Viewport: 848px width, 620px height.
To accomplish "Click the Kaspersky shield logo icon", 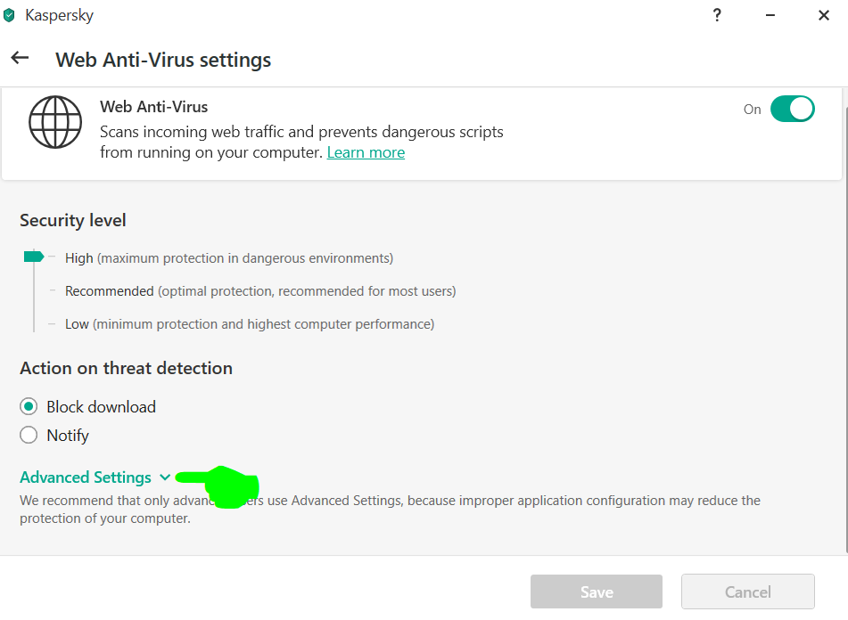I will tap(9, 15).
